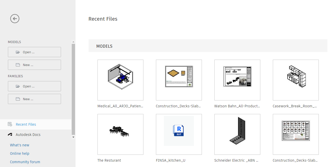This screenshot has width=330, height=167.
Task: Open the Watson Bahn_All-Product model thumbnail
Action: click(237, 80)
